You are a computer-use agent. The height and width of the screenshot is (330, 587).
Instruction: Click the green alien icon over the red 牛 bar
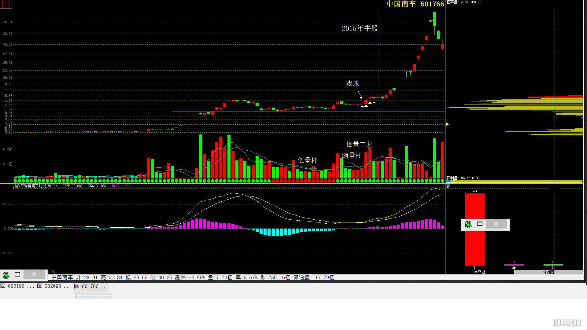click(468, 225)
